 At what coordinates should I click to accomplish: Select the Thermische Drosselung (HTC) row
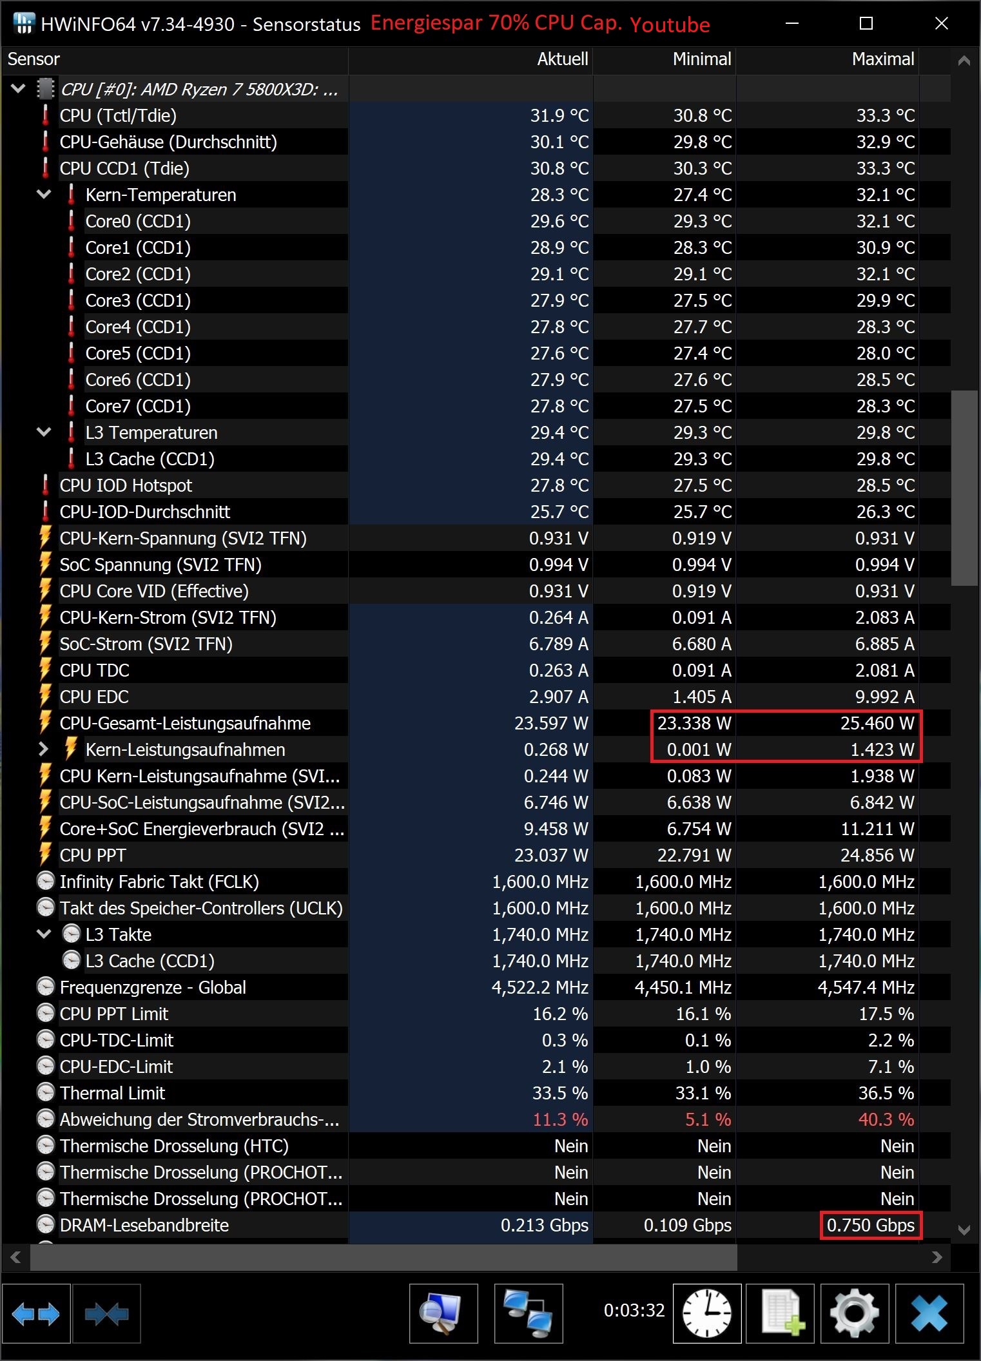pyautogui.click(x=476, y=1146)
